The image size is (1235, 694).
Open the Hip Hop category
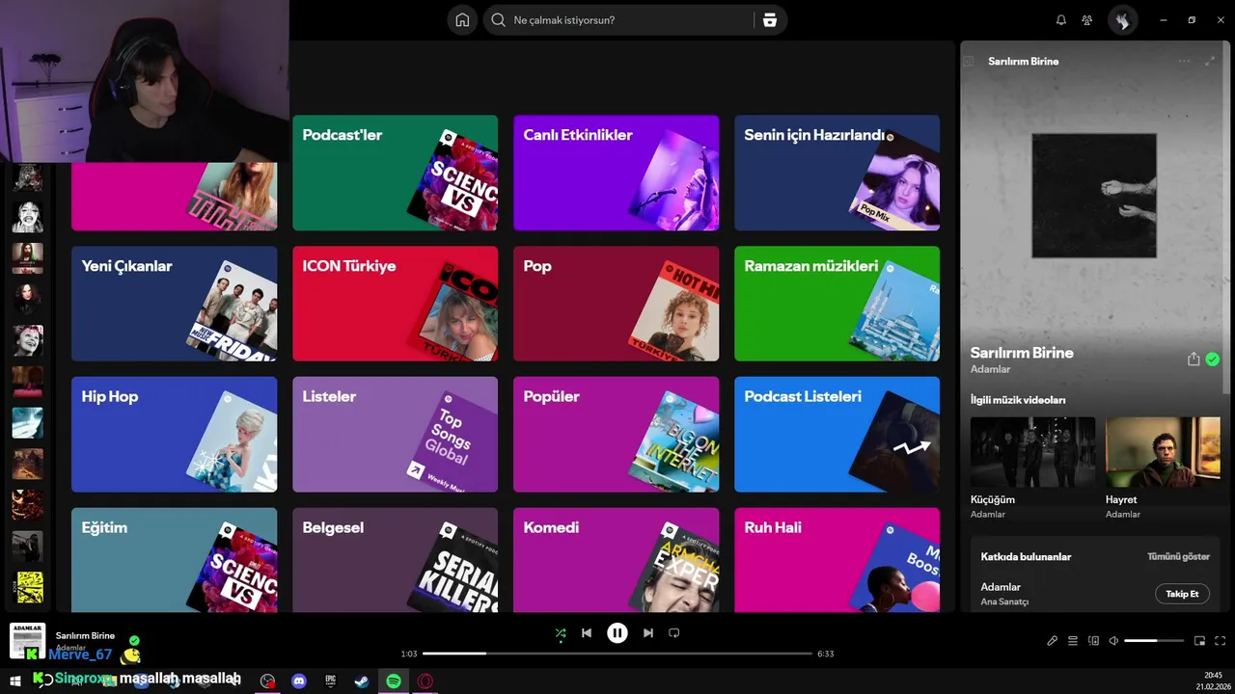coord(174,435)
